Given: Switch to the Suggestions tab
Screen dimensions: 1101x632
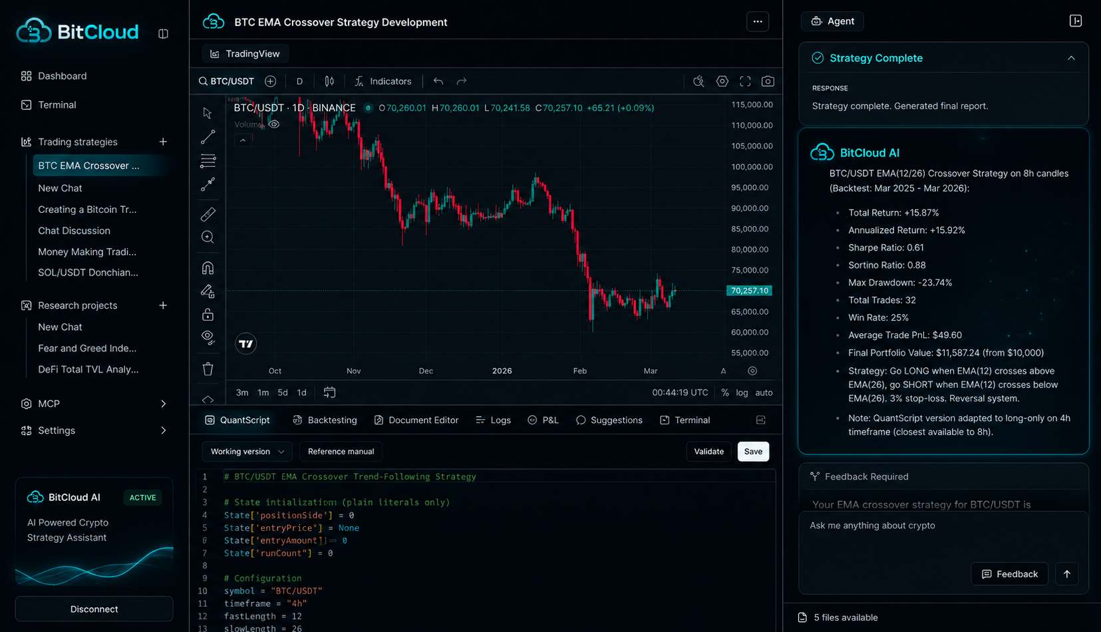Looking at the screenshot, I should click(609, 420).
